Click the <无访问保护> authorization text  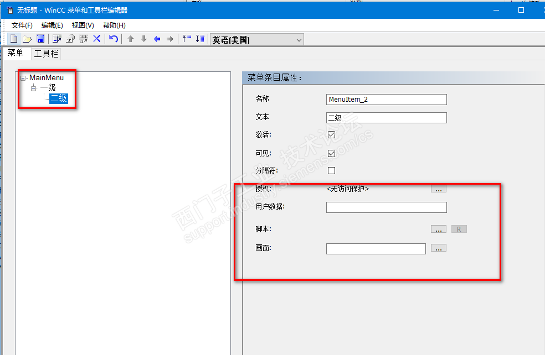click(348, 189)
